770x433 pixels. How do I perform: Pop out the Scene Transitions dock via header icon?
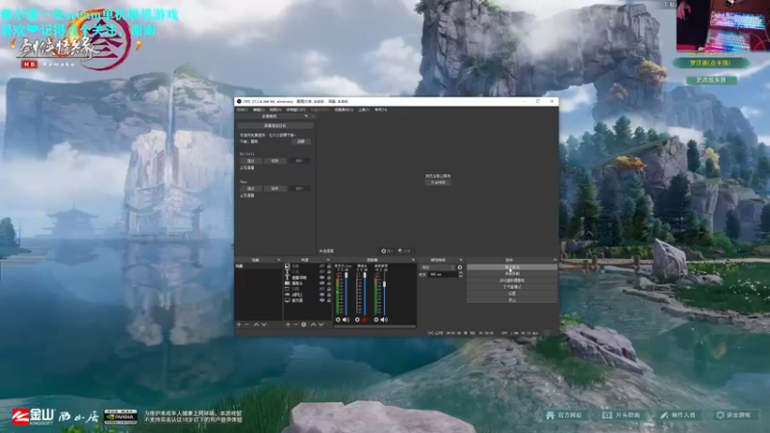pyautogui.click(x=461, y=260)
